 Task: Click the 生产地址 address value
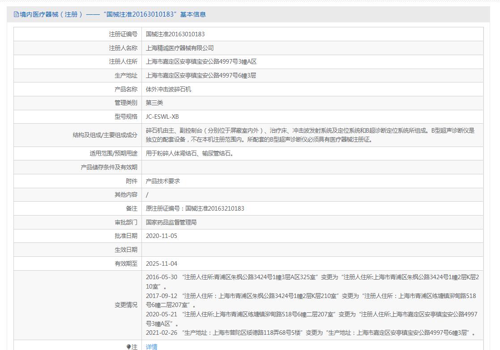click(x=201, y=75)
